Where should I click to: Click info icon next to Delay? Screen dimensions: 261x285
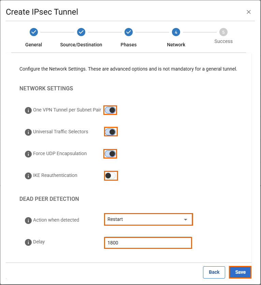click(28, 242)
